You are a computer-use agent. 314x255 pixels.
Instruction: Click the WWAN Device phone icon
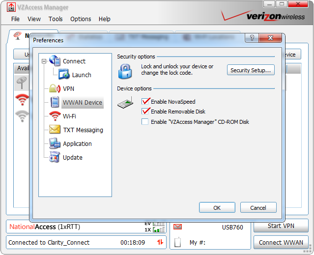(55, 102)
